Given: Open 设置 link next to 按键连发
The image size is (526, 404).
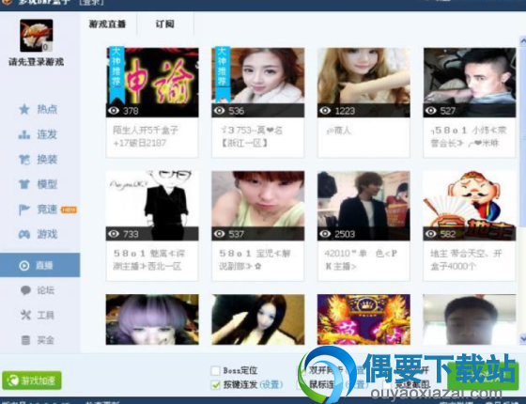Looking at the screenshot, I should 271,384.
